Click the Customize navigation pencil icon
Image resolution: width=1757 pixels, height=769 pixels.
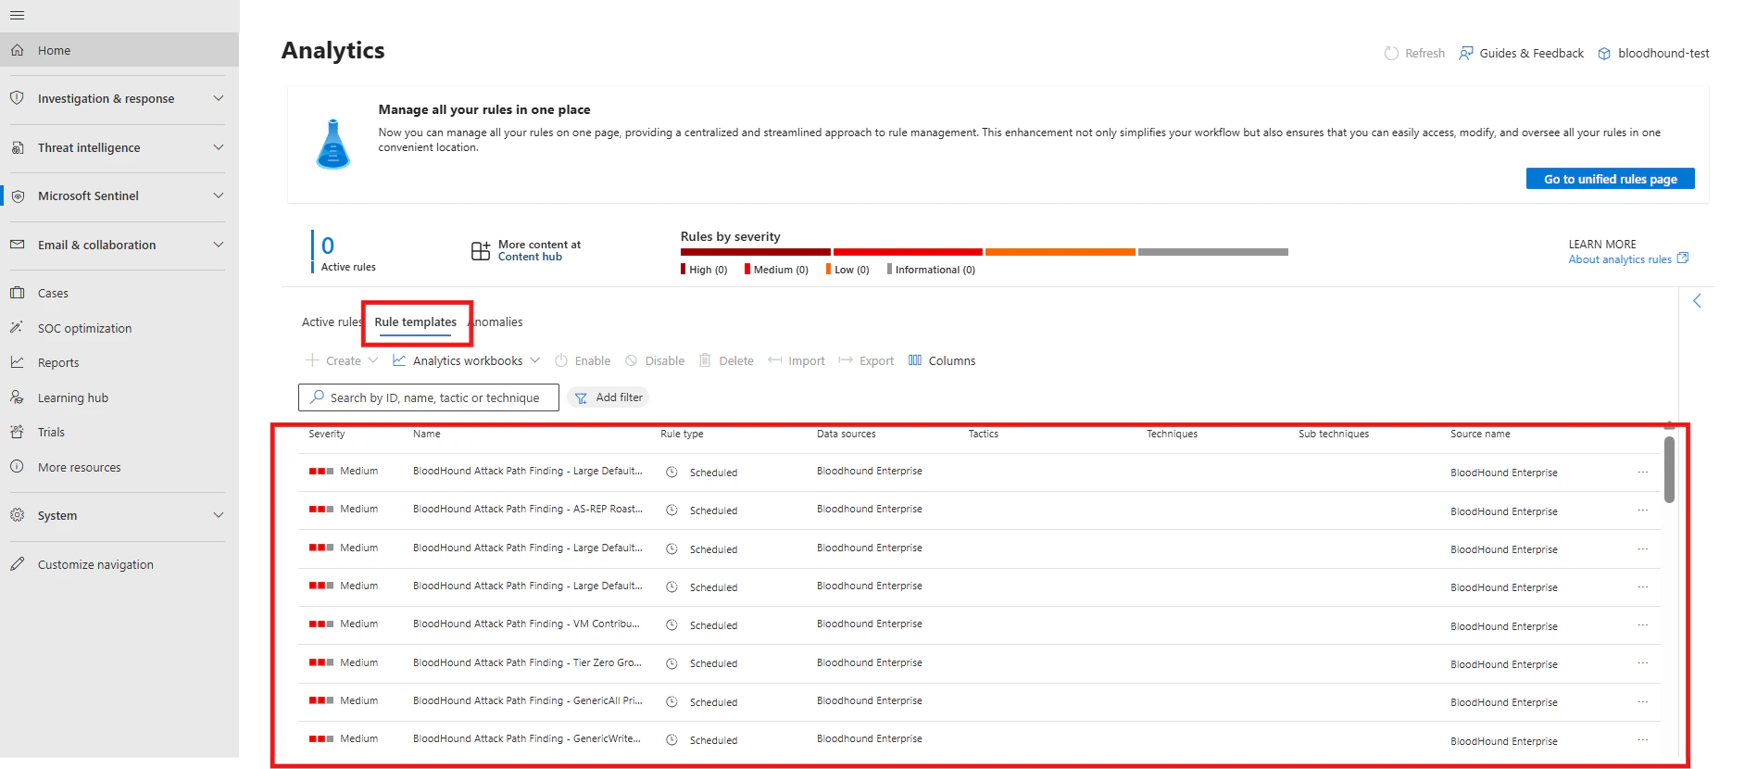pos(17,564)
